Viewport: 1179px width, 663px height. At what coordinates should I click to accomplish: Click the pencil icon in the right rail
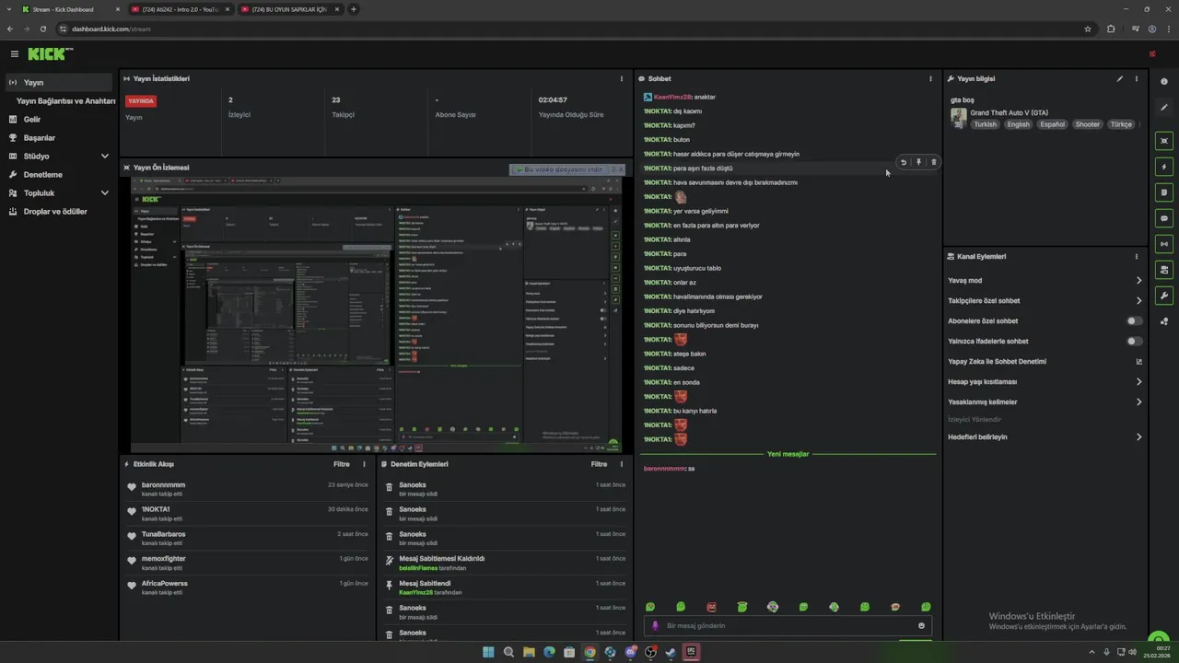(x=1164, y=108)
